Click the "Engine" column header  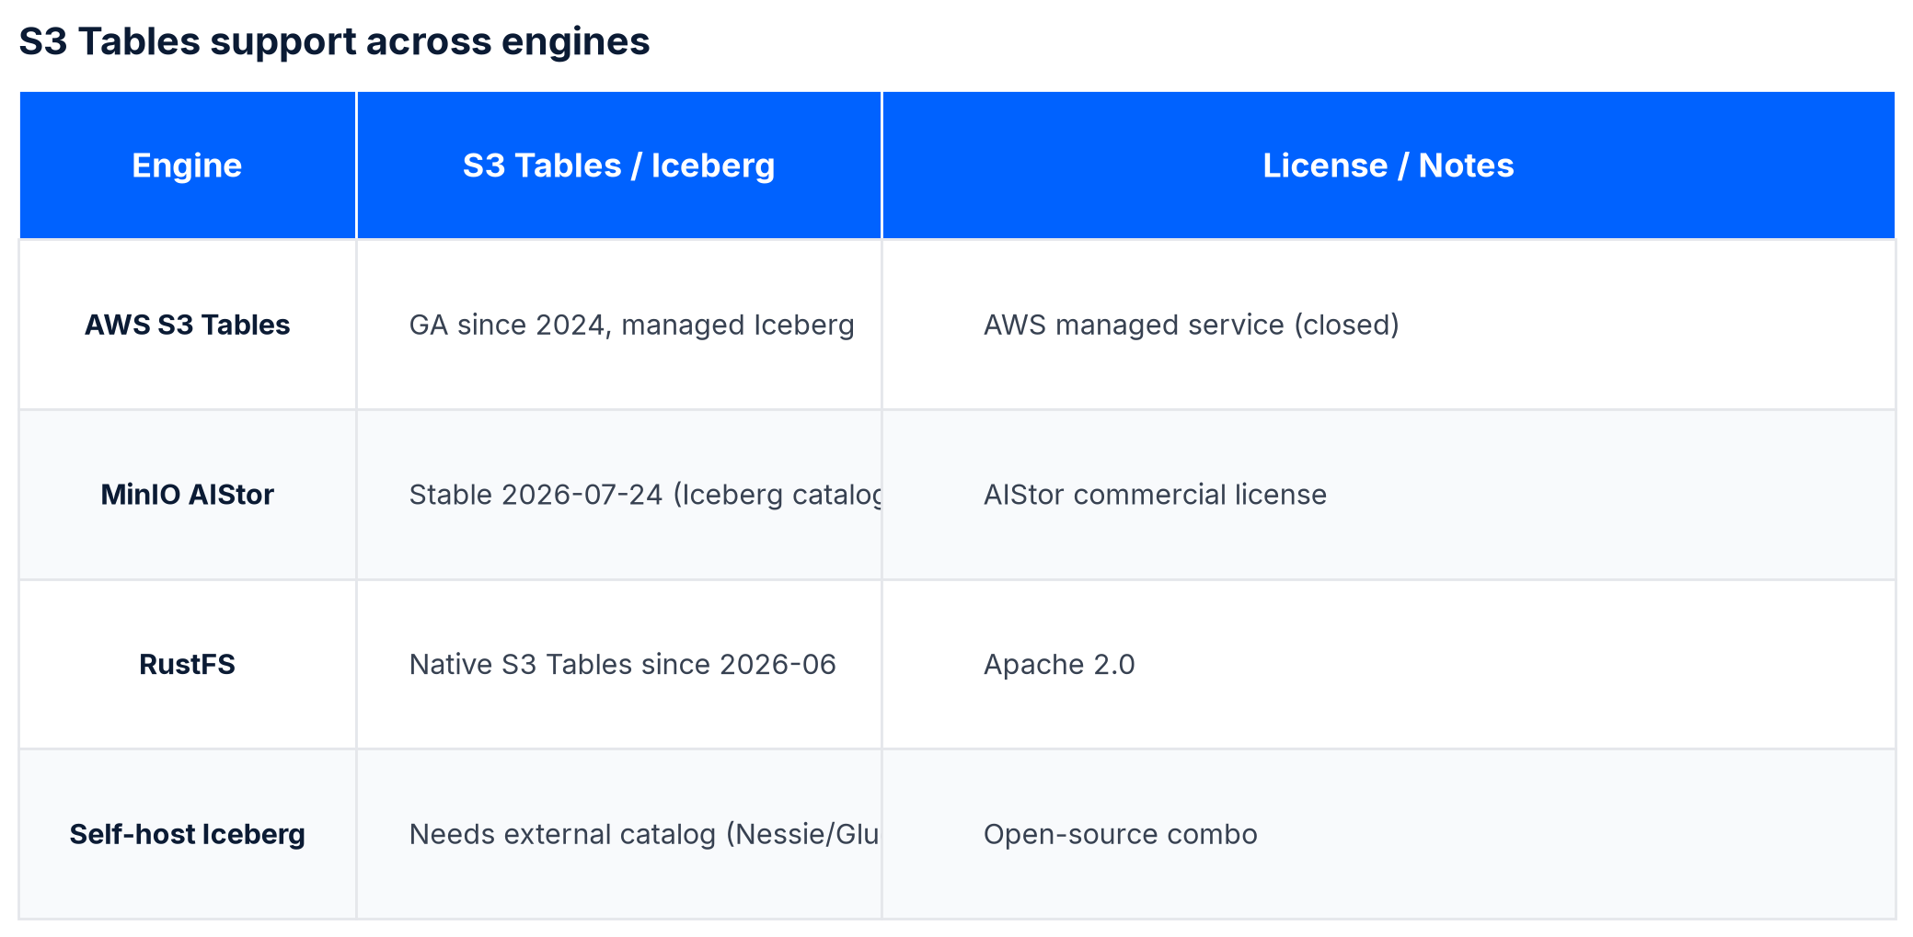click(187, 166)
